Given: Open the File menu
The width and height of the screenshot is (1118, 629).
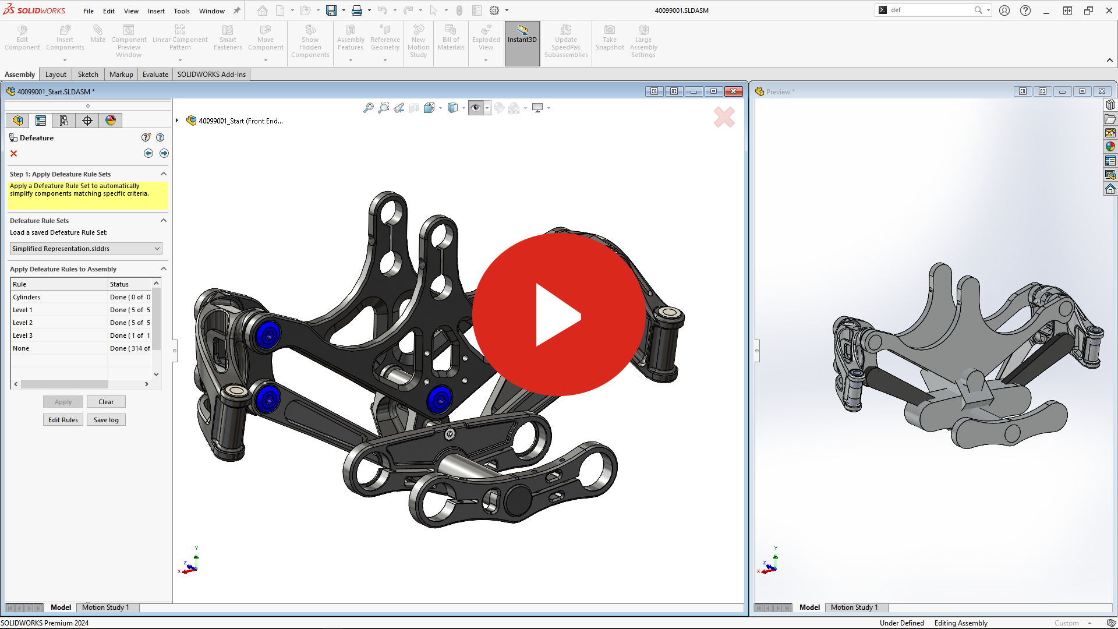Looking at the screenshot, I should pos(88,11).
